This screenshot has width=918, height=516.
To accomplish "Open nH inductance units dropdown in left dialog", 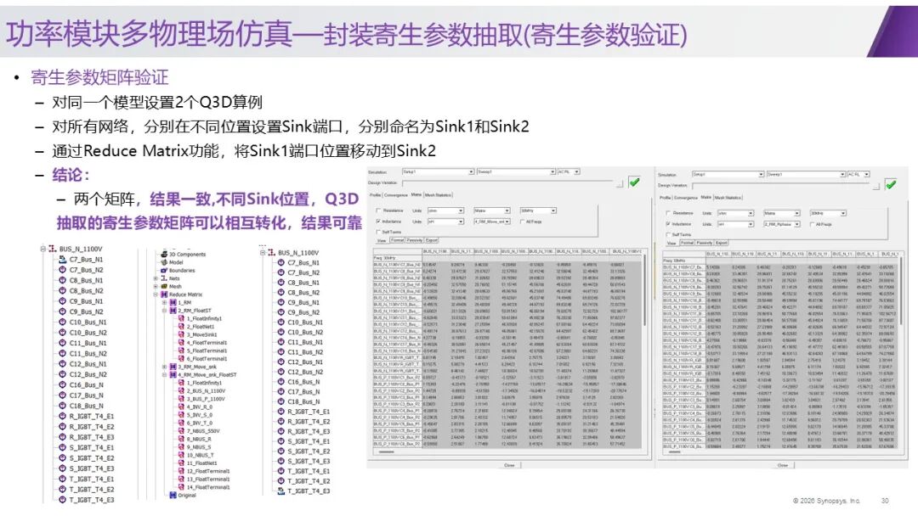I will (x=445, y=222).
